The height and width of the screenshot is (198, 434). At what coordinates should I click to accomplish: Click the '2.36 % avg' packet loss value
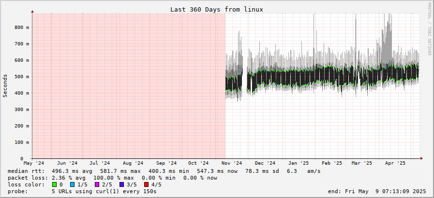68,178
